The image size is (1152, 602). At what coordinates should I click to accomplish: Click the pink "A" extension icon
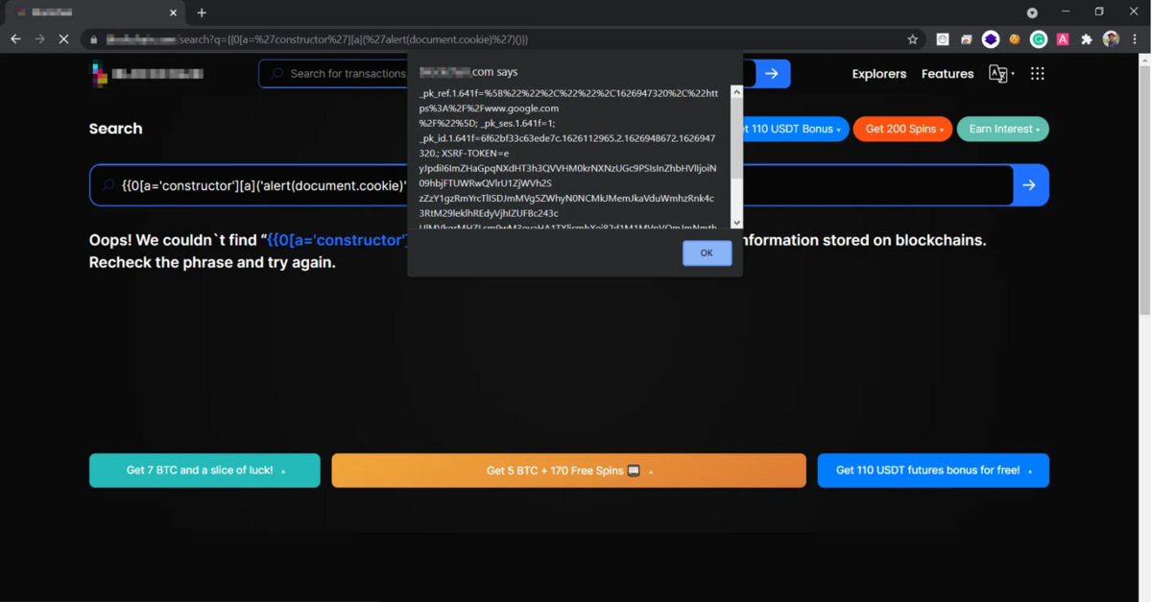[1062, 39]
